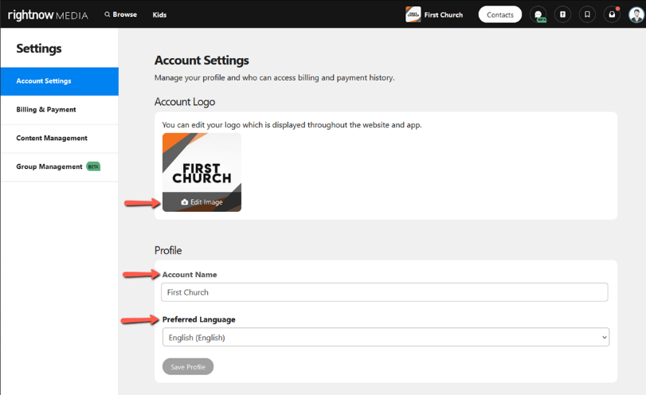646x395 pixels.
Task: Click the First Church account name in header
Action: tap(444, 14)
